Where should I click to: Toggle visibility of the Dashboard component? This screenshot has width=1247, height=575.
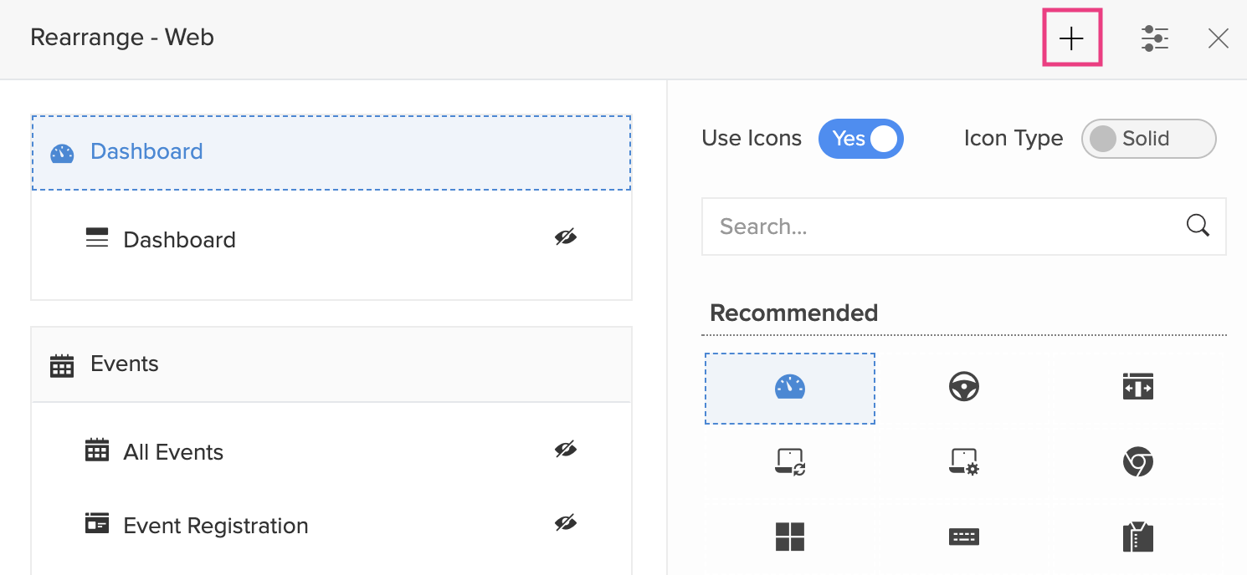coord(566,238)
